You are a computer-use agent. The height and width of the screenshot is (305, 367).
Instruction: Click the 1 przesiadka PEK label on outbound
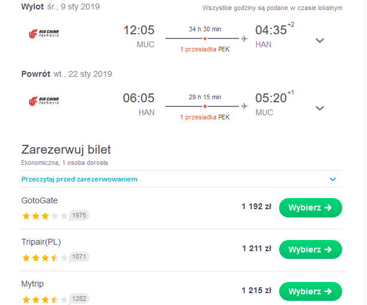pos(205,49)
